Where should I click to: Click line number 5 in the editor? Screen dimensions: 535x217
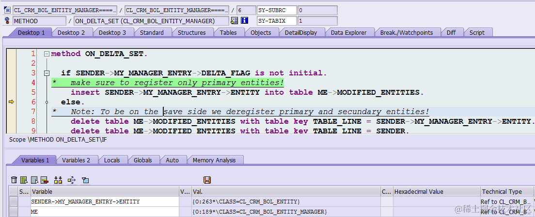33,92
